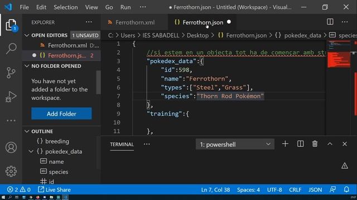
Task: Select breeding in Outline
Action: tap(57, 141)
